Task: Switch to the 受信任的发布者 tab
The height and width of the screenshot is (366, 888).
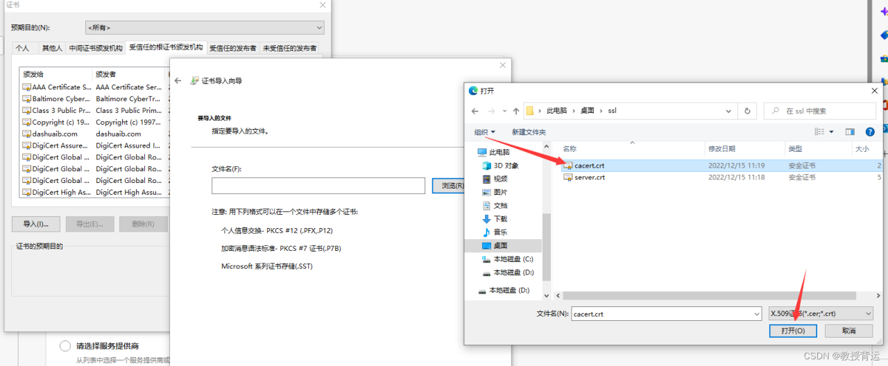Action: coord(233,48)
